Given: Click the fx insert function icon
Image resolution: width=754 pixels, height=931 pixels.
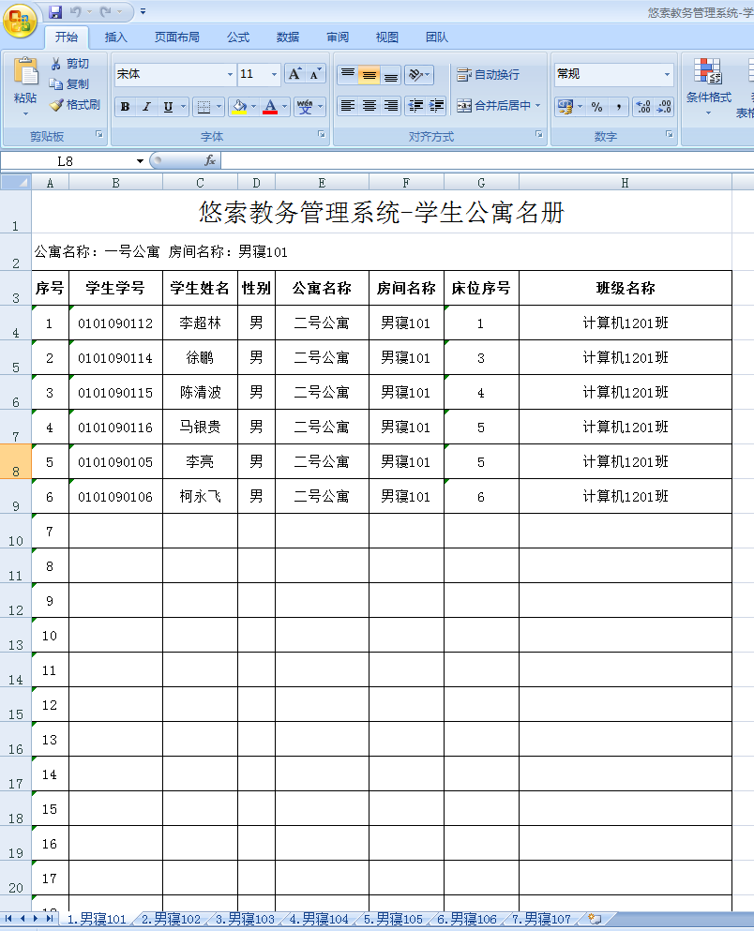Looking at the screenshot, I should coord(209,161).
